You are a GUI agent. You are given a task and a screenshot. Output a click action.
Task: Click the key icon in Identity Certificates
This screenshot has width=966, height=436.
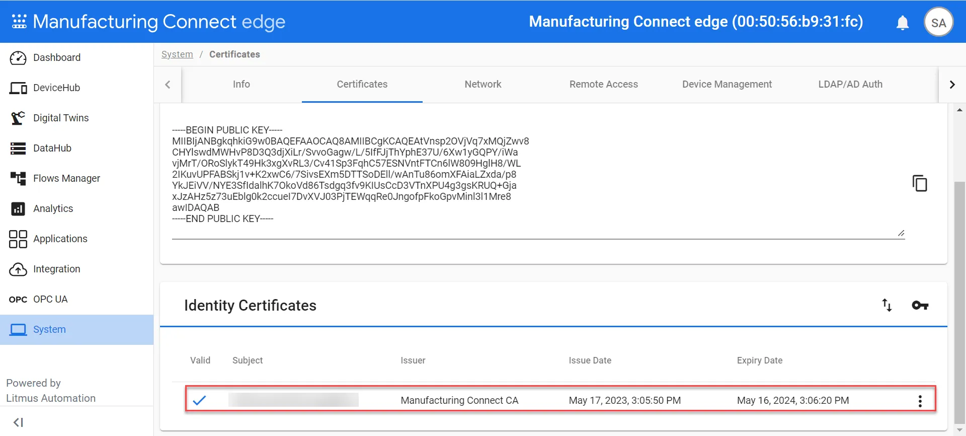[920, 305]
